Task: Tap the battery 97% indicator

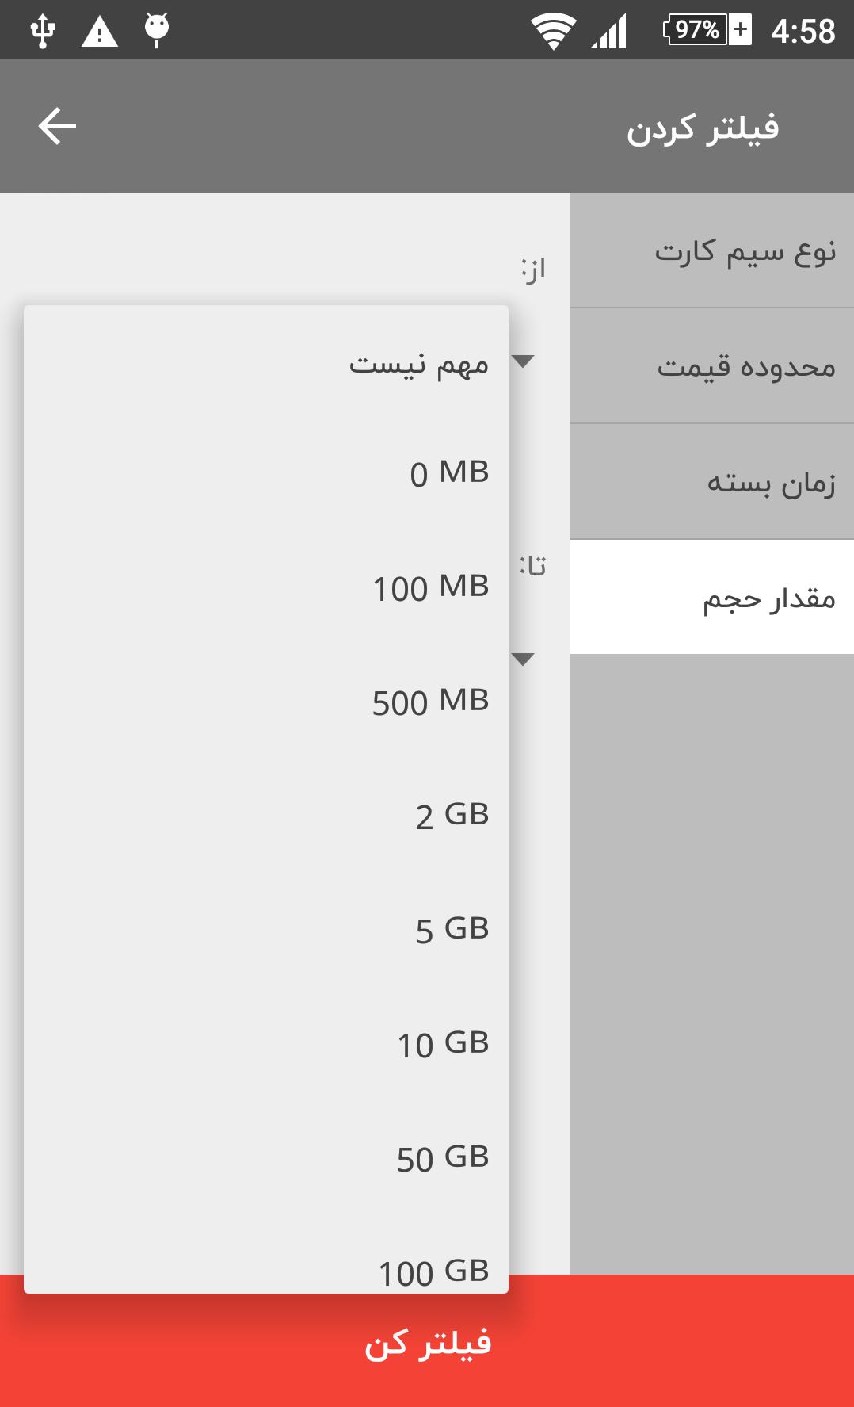Action: pos(707,30)
